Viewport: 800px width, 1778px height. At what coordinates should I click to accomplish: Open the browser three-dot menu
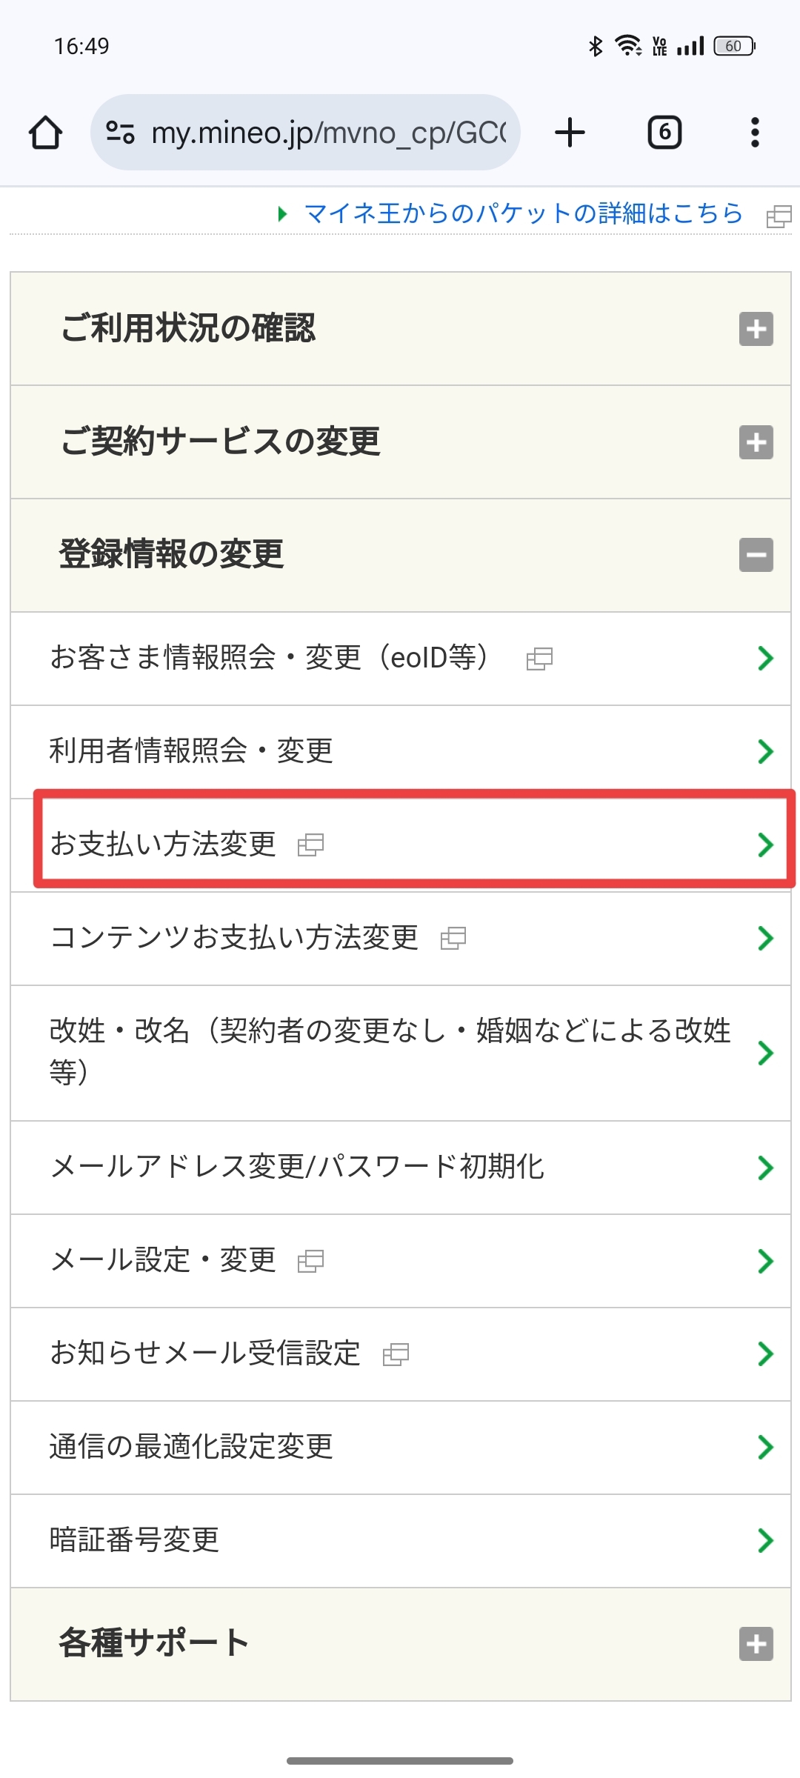point(754,133)
